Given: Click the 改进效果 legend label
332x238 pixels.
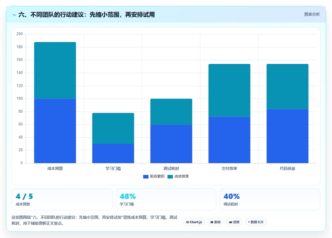Looking at the screenshot, I should point(181,176).
